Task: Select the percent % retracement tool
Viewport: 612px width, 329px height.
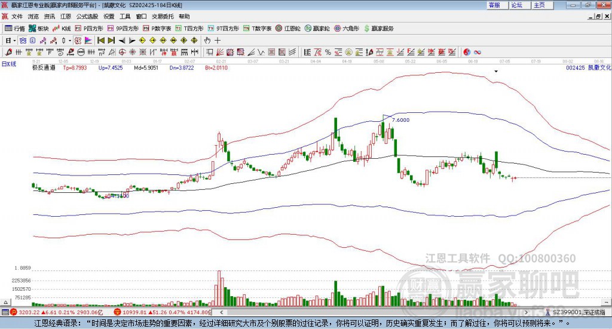Action: [328, 52]
